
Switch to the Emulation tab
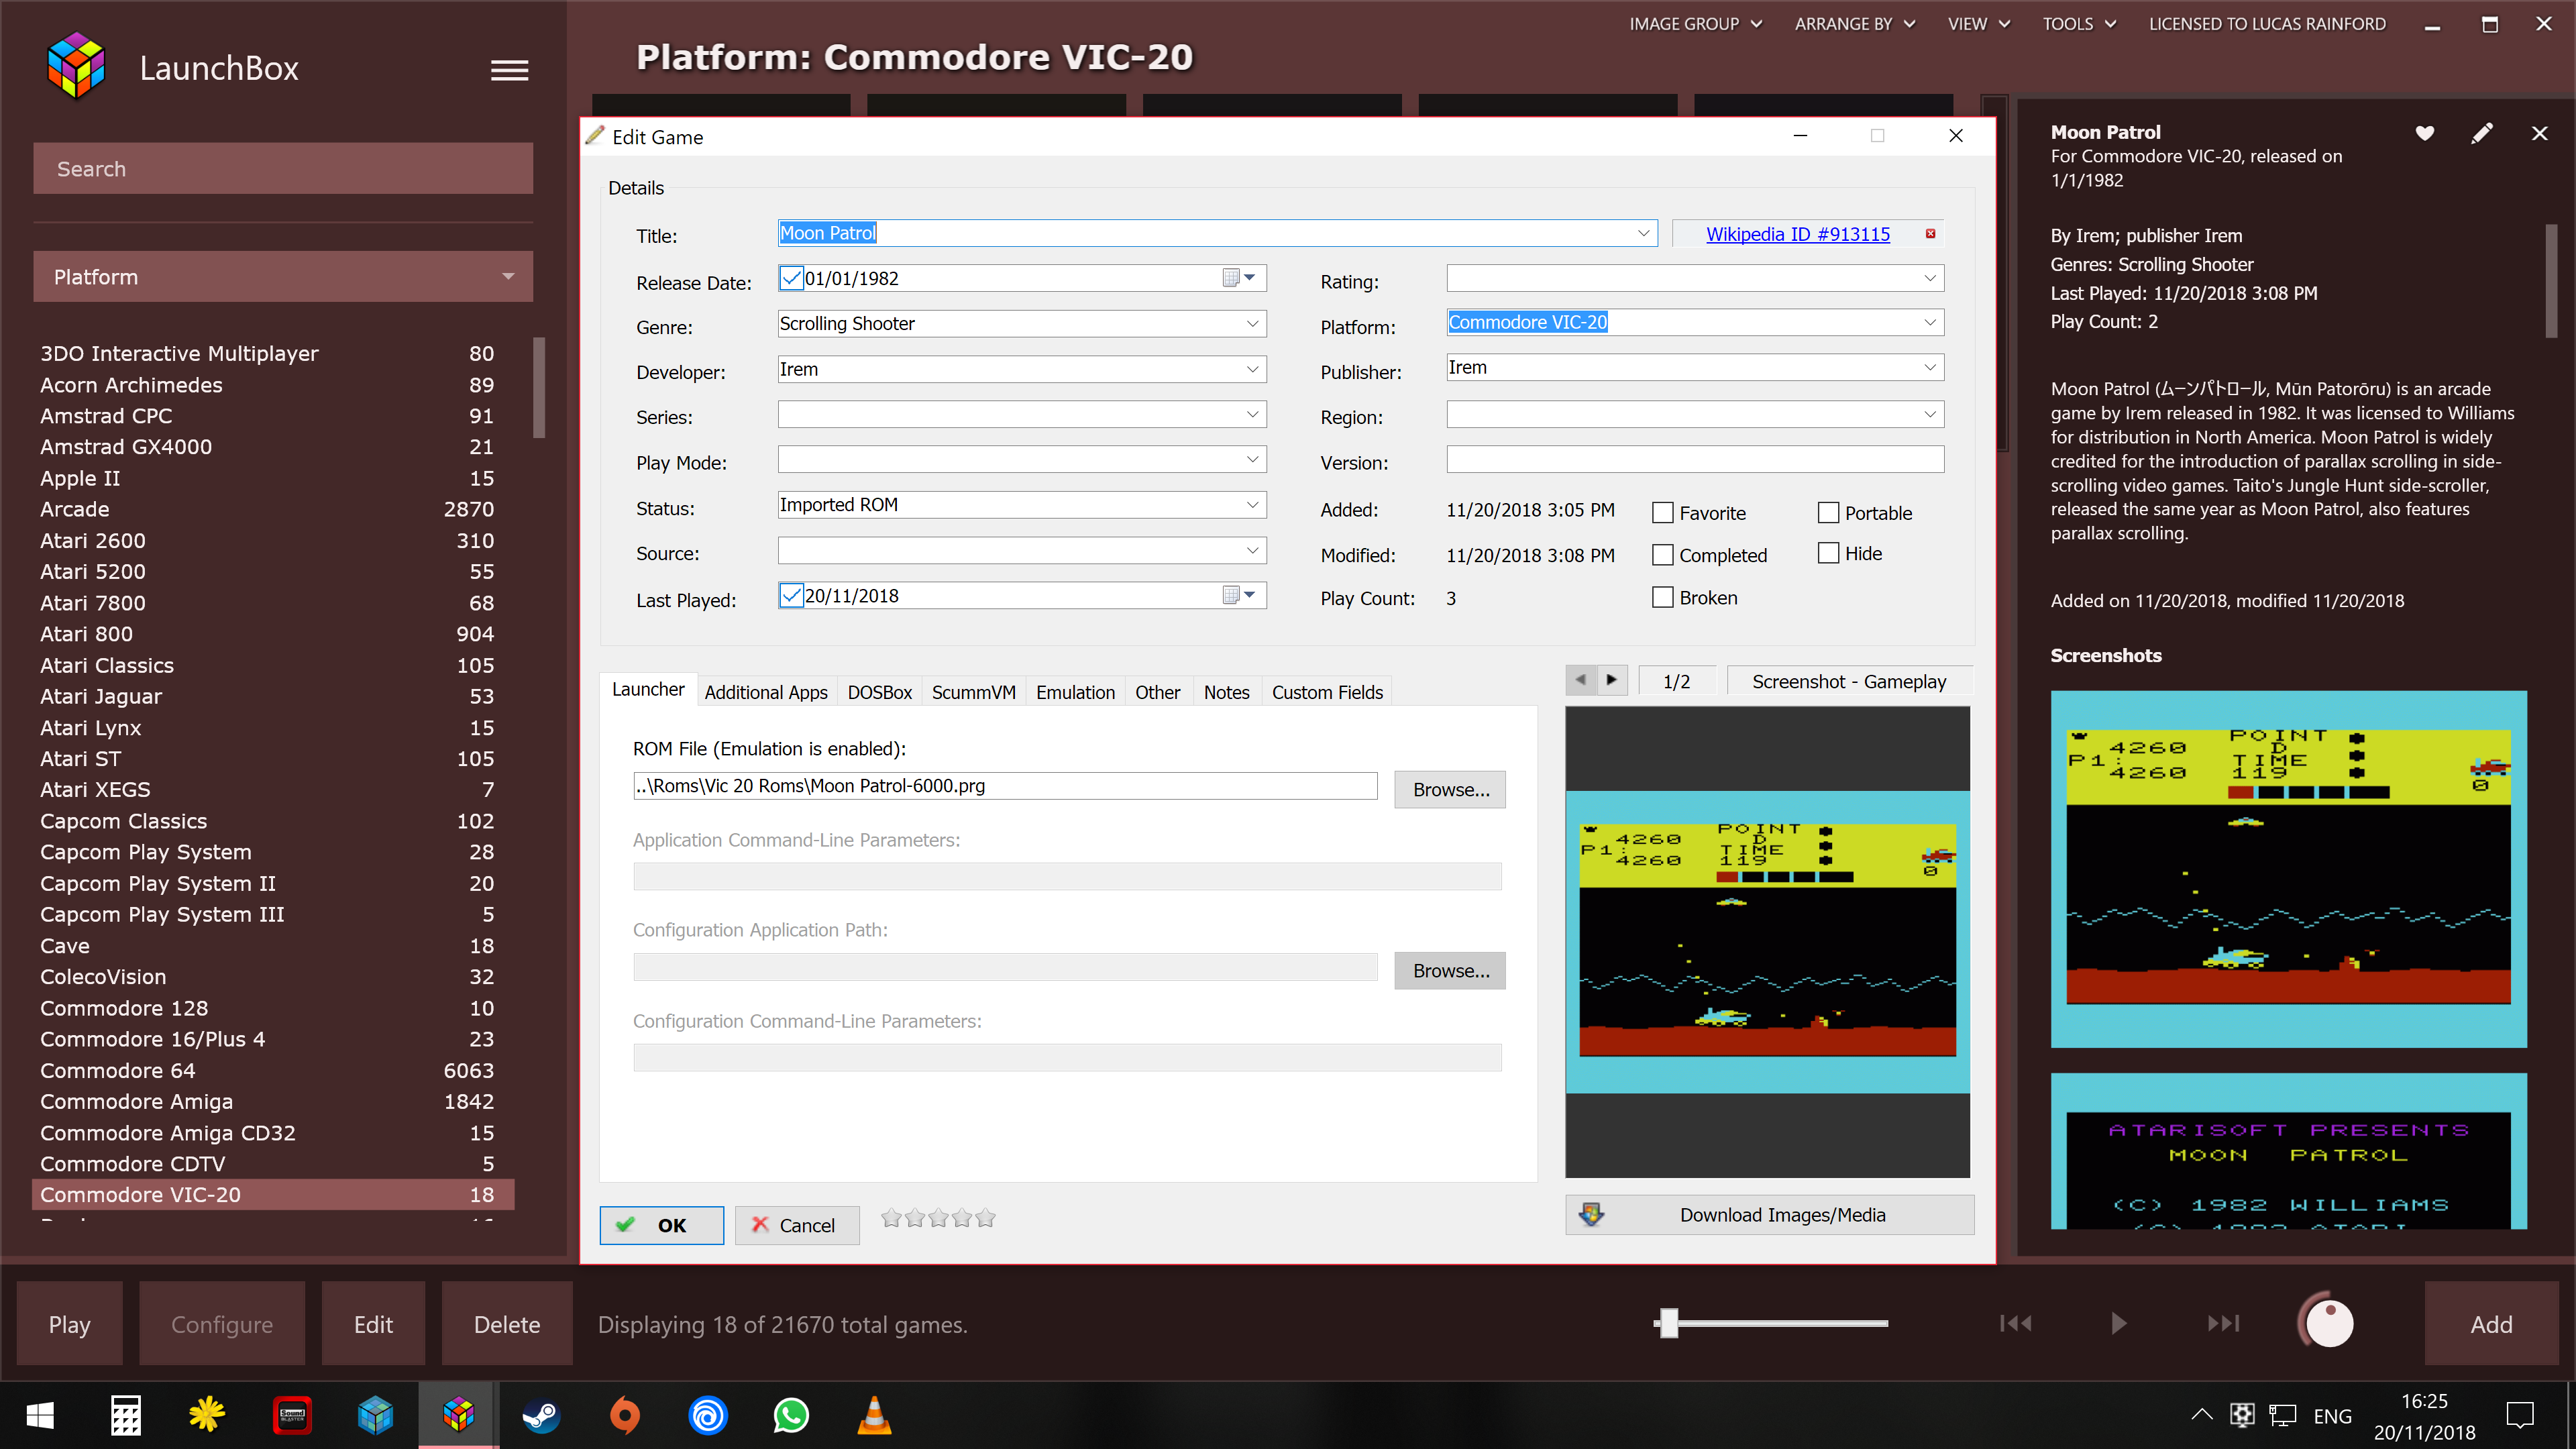click(x=1075, y=692)
